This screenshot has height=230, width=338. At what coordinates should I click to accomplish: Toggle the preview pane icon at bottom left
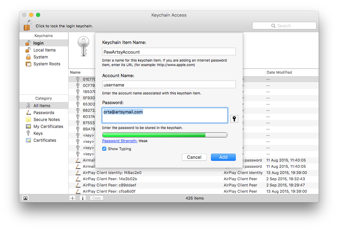(25, 198)
